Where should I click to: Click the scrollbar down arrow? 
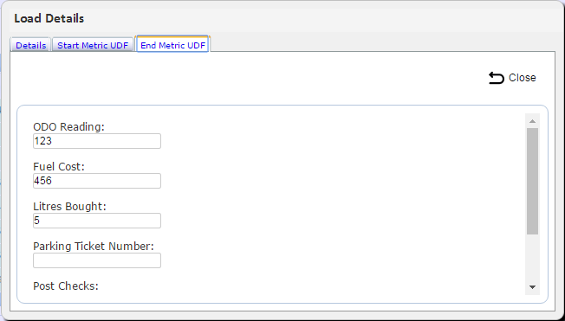pyautogui.click(x=532, y=287)
